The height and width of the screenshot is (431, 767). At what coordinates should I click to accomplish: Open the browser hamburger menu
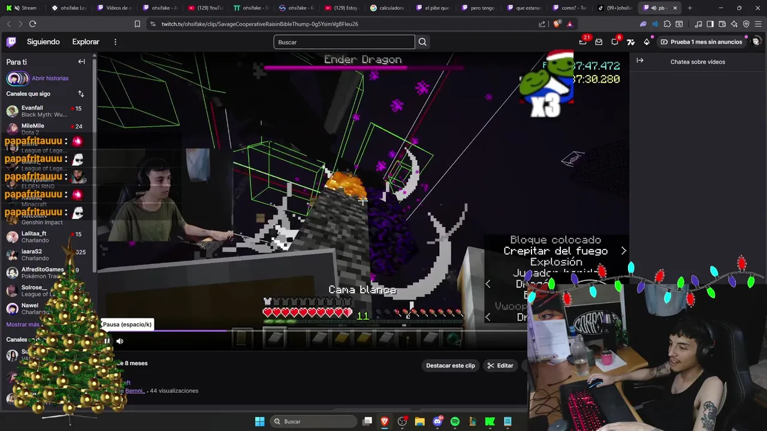pyautogui.click(x=758, y=24)
